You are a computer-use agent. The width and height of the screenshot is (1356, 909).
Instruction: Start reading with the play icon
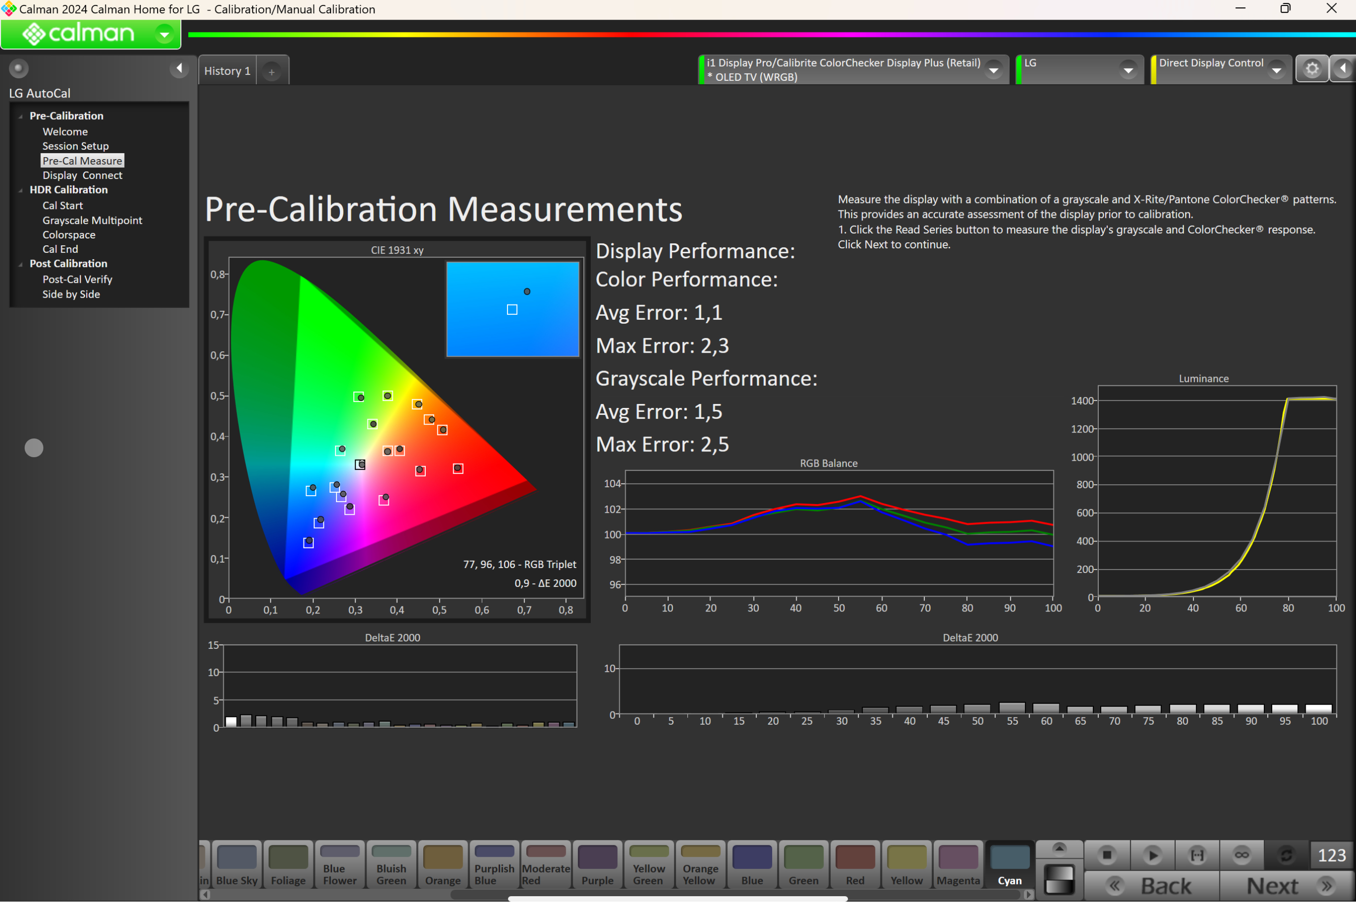pos(1153,855)
